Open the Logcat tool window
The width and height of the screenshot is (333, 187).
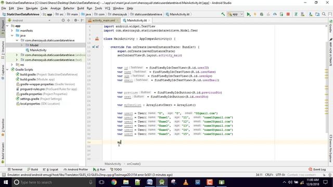pyautogui.click(x=50, y=169)
